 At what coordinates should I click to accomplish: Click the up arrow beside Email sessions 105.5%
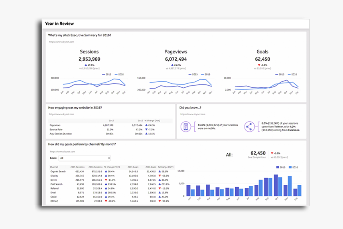[106, 193]
